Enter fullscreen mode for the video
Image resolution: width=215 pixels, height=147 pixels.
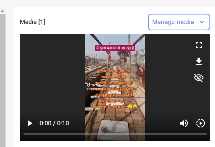tap(199, 45)
